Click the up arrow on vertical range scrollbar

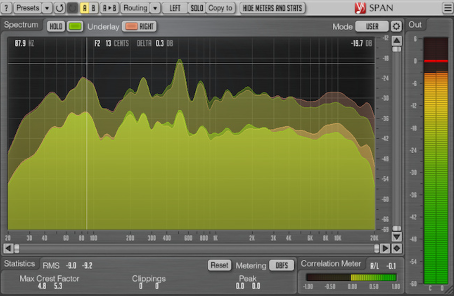coord(397,40)
